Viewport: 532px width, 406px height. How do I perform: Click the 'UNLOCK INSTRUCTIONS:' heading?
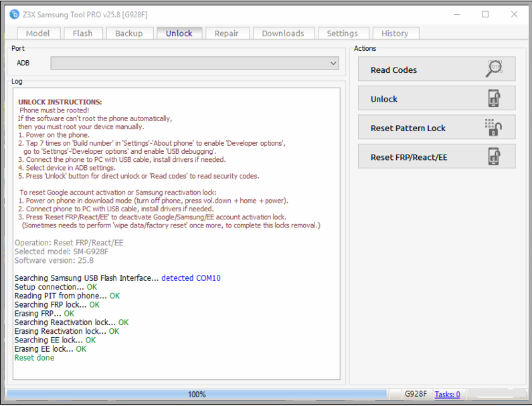click(60, 102)
